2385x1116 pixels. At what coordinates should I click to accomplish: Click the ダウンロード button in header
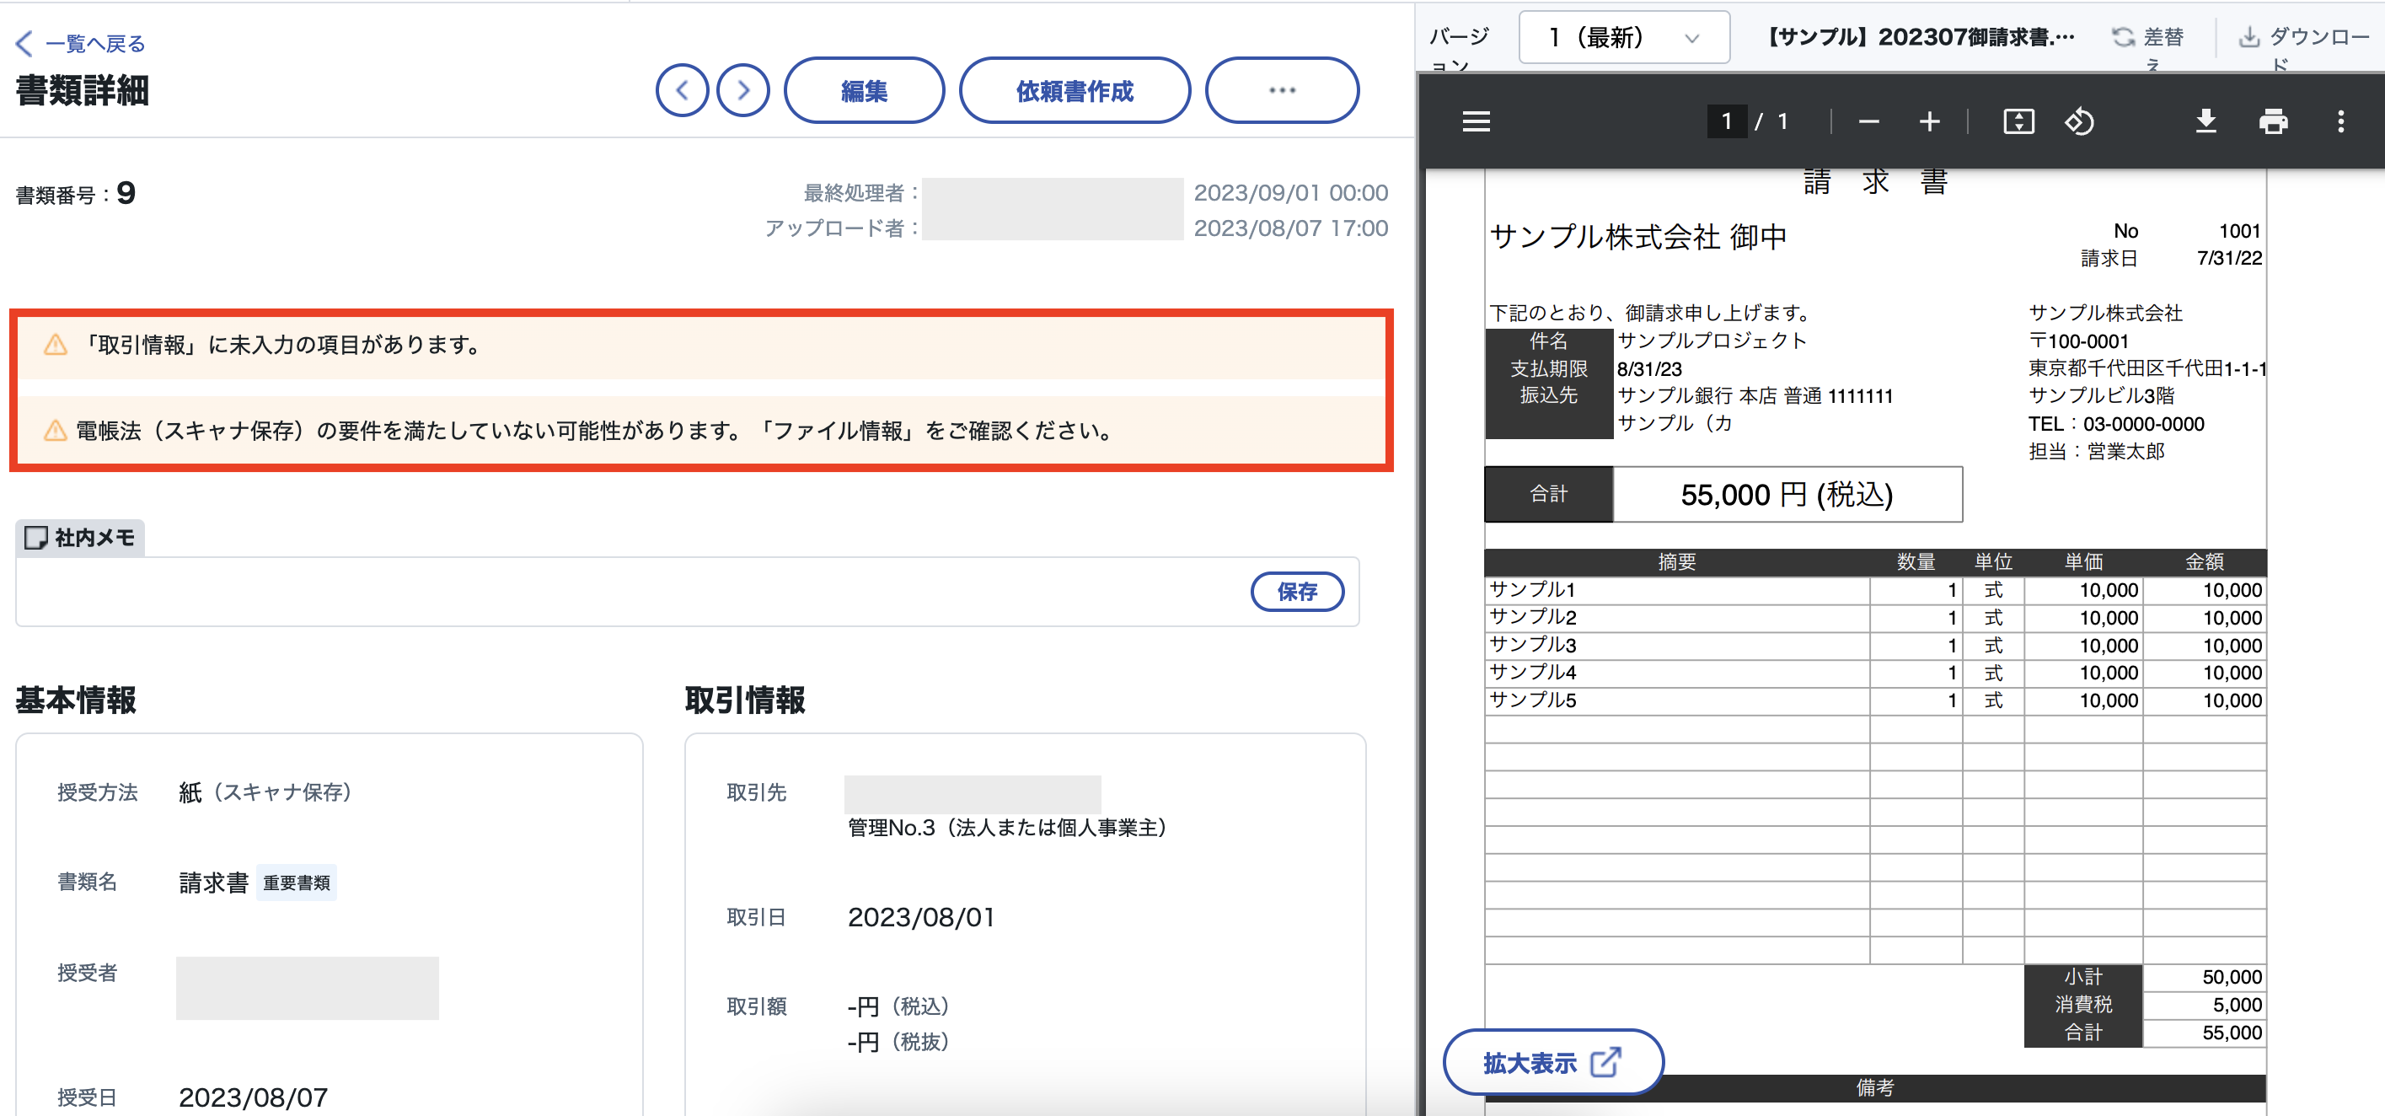point(2303,48)
